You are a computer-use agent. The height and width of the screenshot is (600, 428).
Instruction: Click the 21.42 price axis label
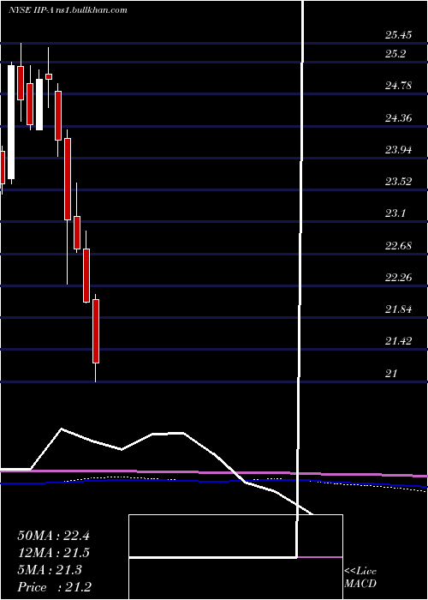[x=398, y=341]
